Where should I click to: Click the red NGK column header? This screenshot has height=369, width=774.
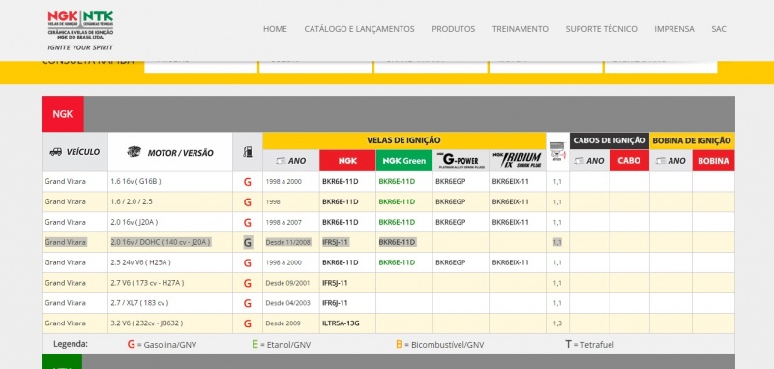click(x=347, y=161)
